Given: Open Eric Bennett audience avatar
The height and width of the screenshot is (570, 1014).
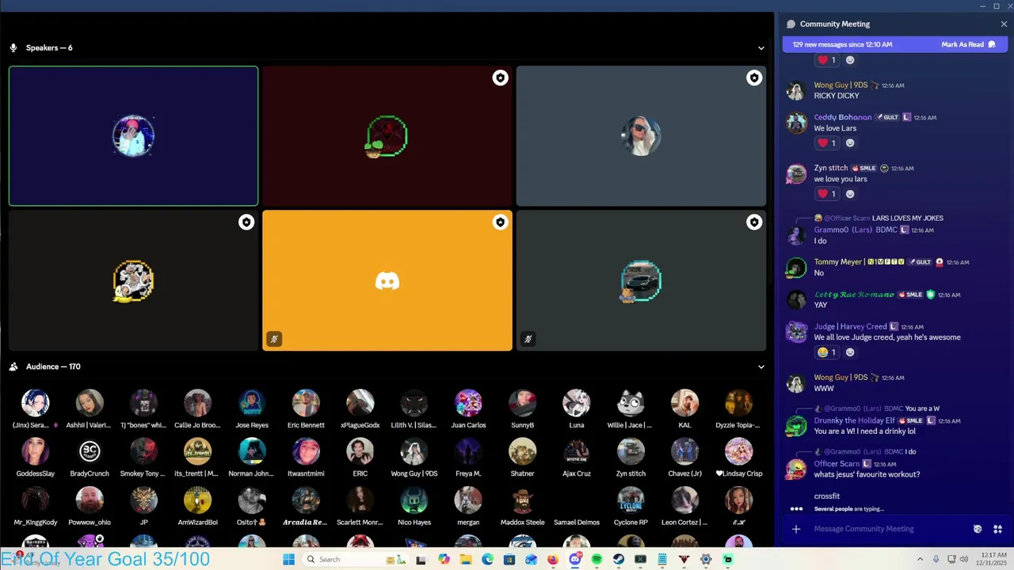Looking at the screenshot, I should pos(306,403).
